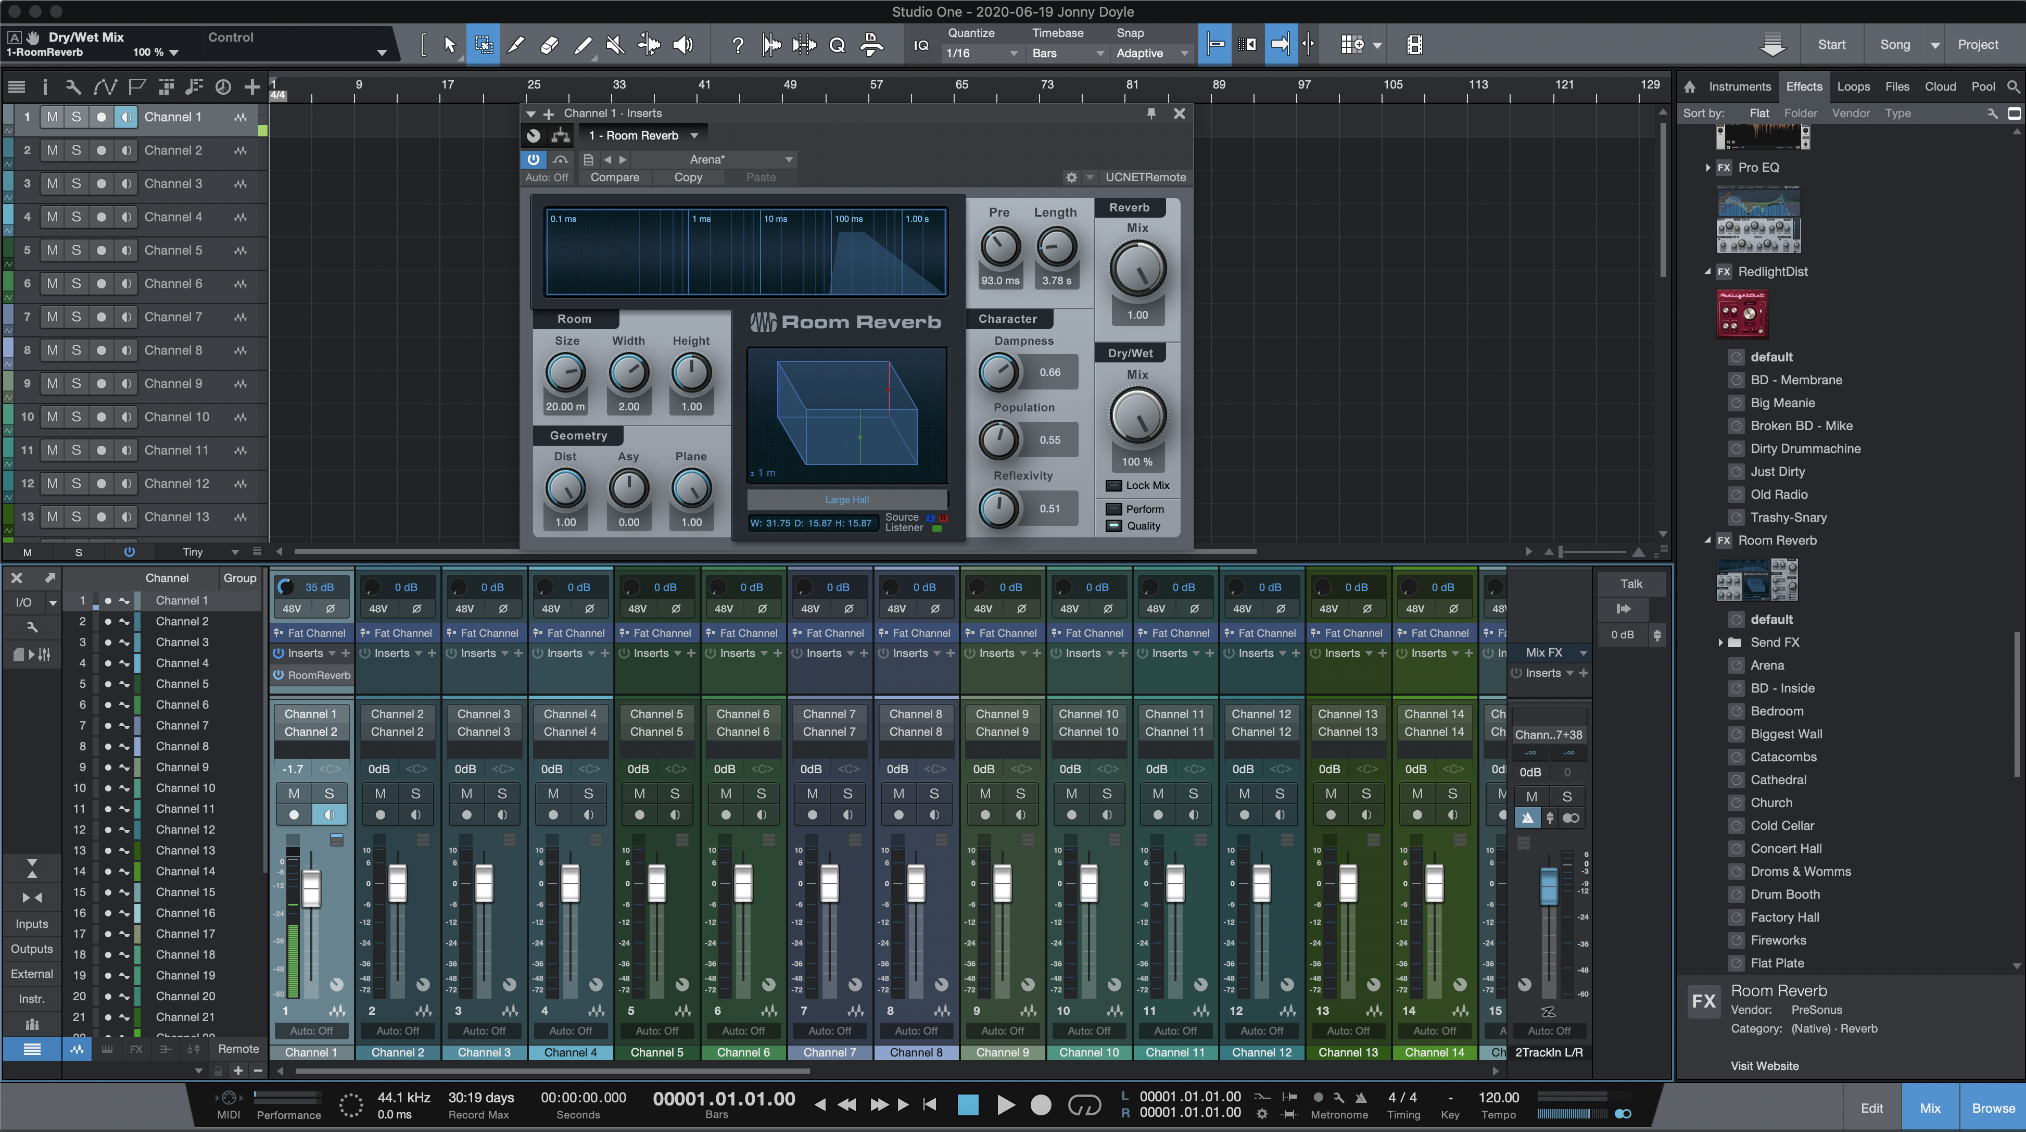The height and width of the screenshot is (1132, 2026).
Task: Click the Visit Website link
Action: tap(1764, 1066)
